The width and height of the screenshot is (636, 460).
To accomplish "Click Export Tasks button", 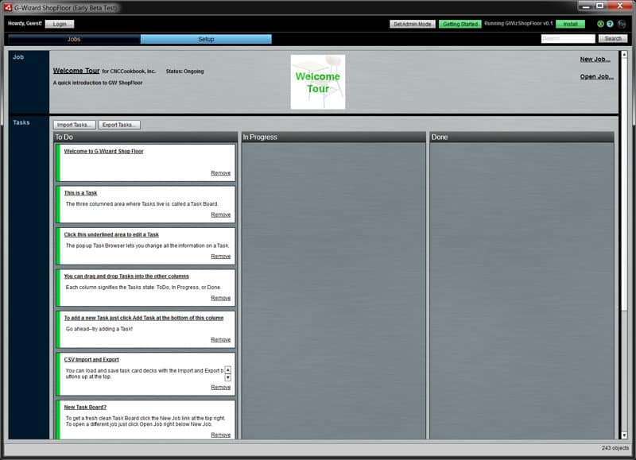I will tap(118, 125).
